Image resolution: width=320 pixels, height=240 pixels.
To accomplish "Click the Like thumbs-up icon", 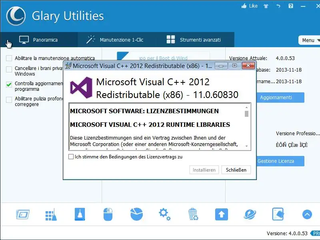I will (244, 6).
